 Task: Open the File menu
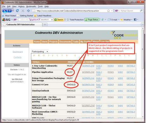tap(4, 7)
